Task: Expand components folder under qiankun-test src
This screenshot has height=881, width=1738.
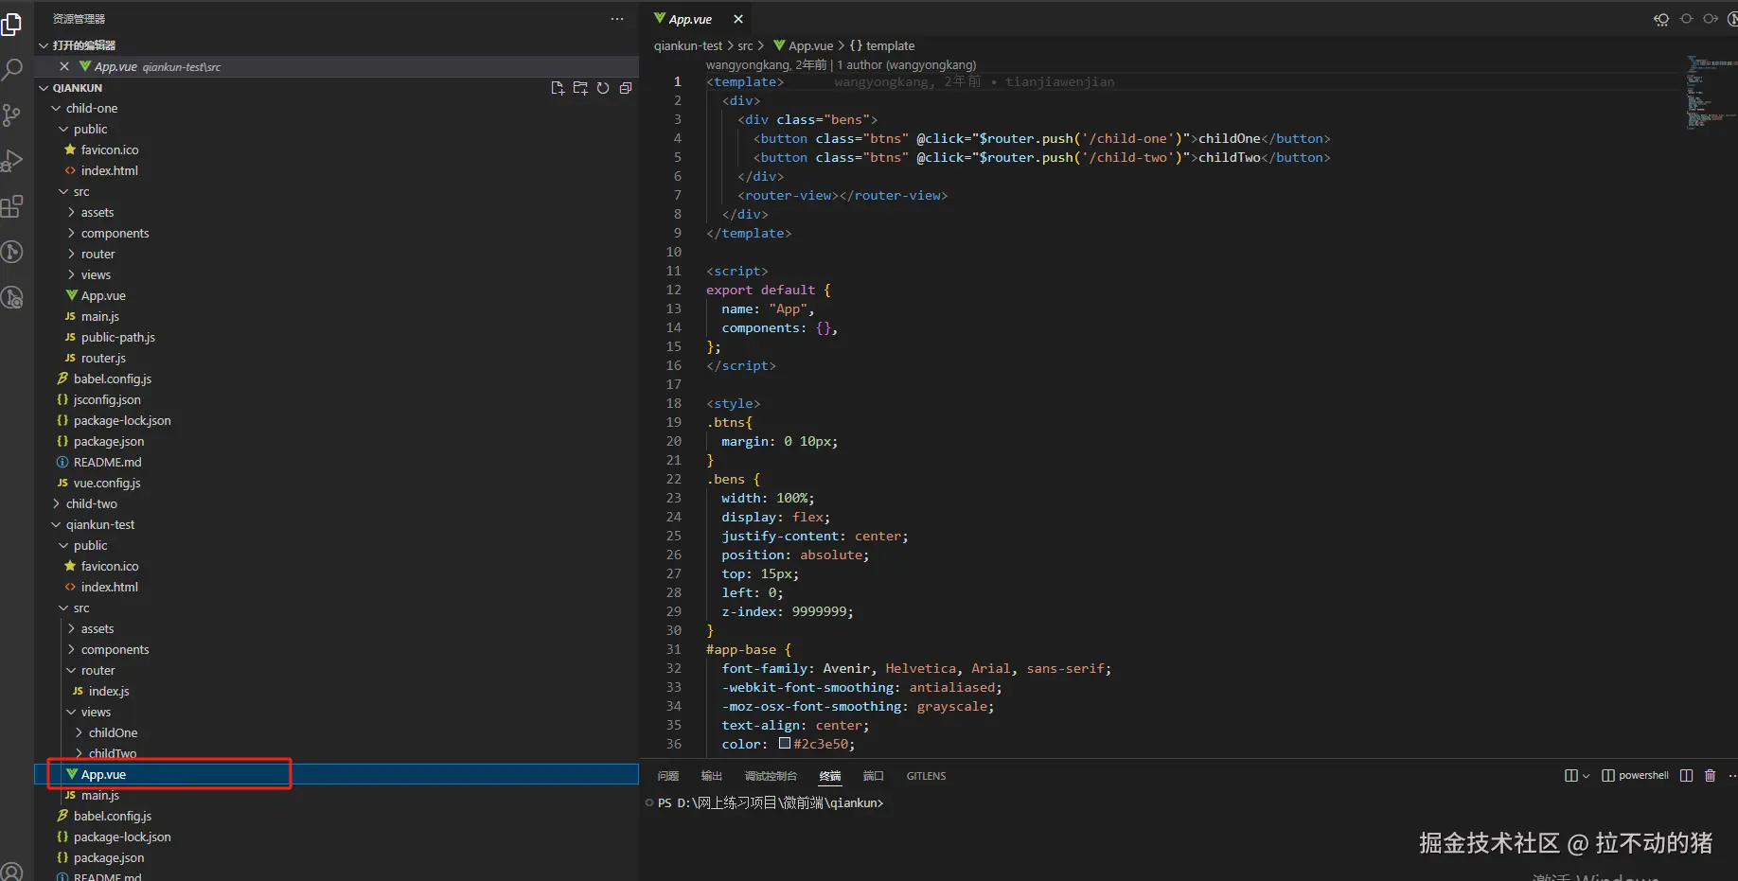Action: (x=115, y=649)
